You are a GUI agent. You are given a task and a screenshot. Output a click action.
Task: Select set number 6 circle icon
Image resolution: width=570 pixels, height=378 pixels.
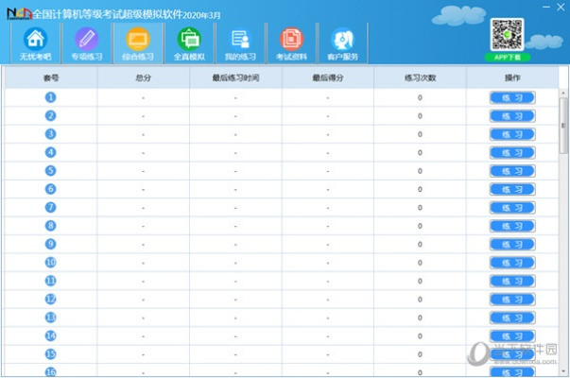[x=50, y=189]
